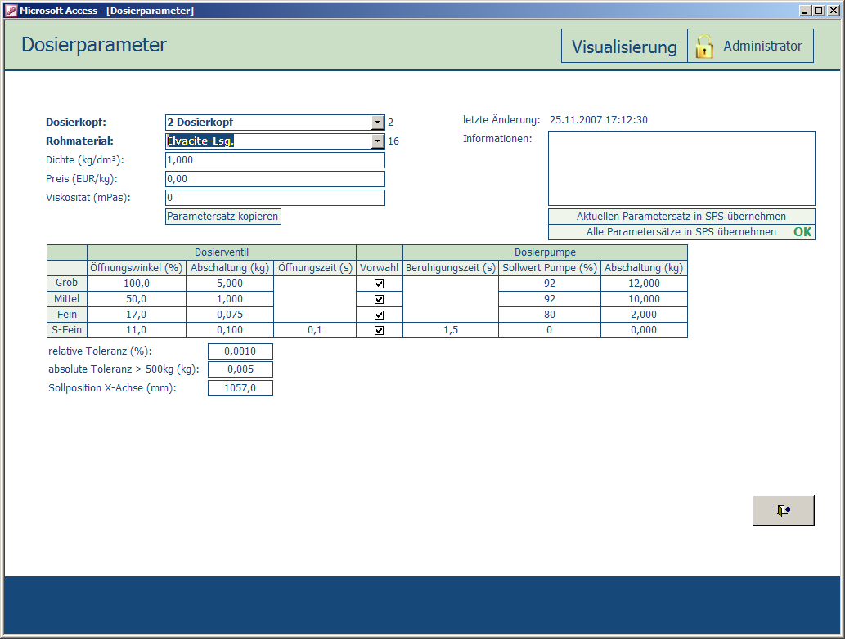Click Mittel Öffnungswinkel value 50,0
The width and height of the screenshot is (845, 639).
[x=137, y=299]
